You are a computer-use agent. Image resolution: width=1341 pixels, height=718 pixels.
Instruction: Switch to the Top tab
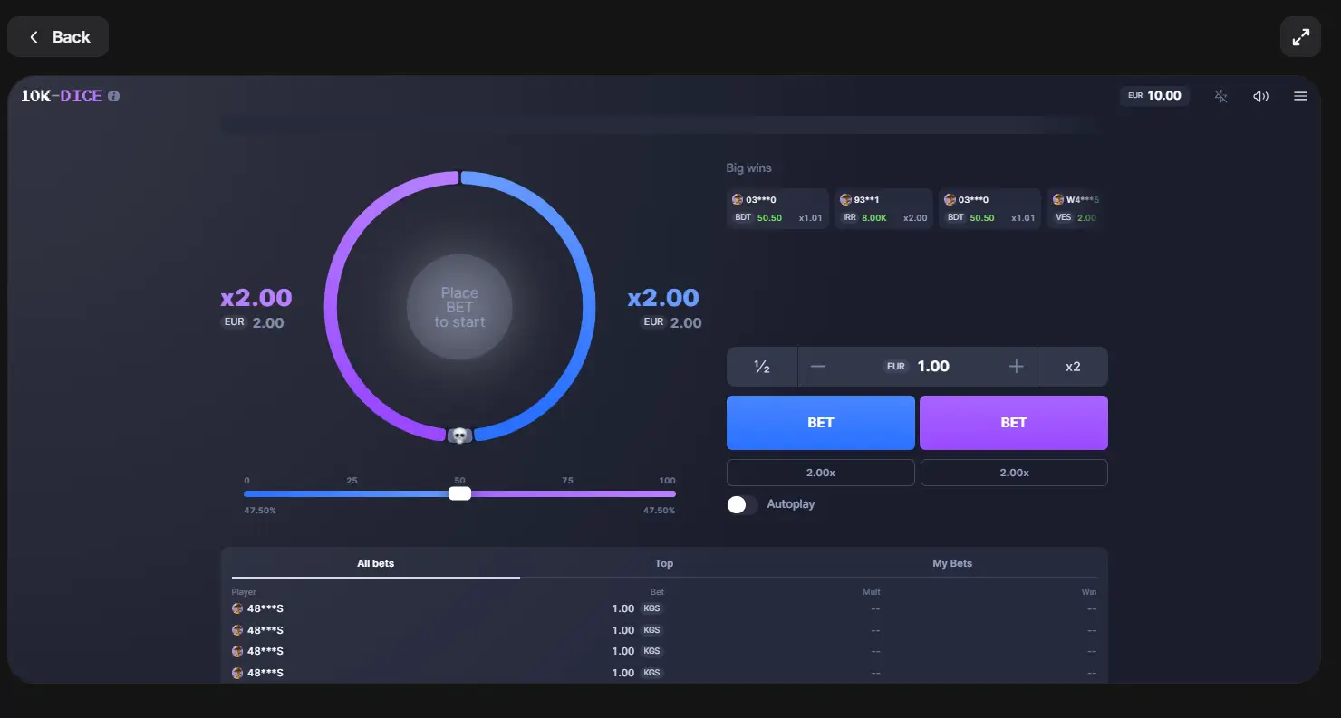664,563
